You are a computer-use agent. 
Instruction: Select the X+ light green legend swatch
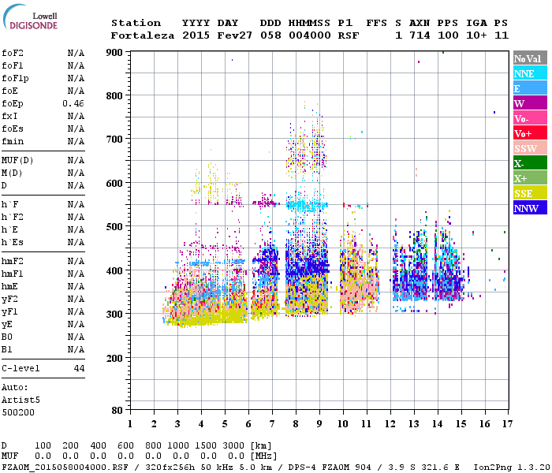530,177
